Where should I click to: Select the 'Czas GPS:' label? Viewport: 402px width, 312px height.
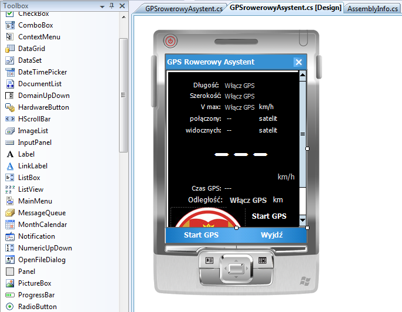(x=206, y=188)
